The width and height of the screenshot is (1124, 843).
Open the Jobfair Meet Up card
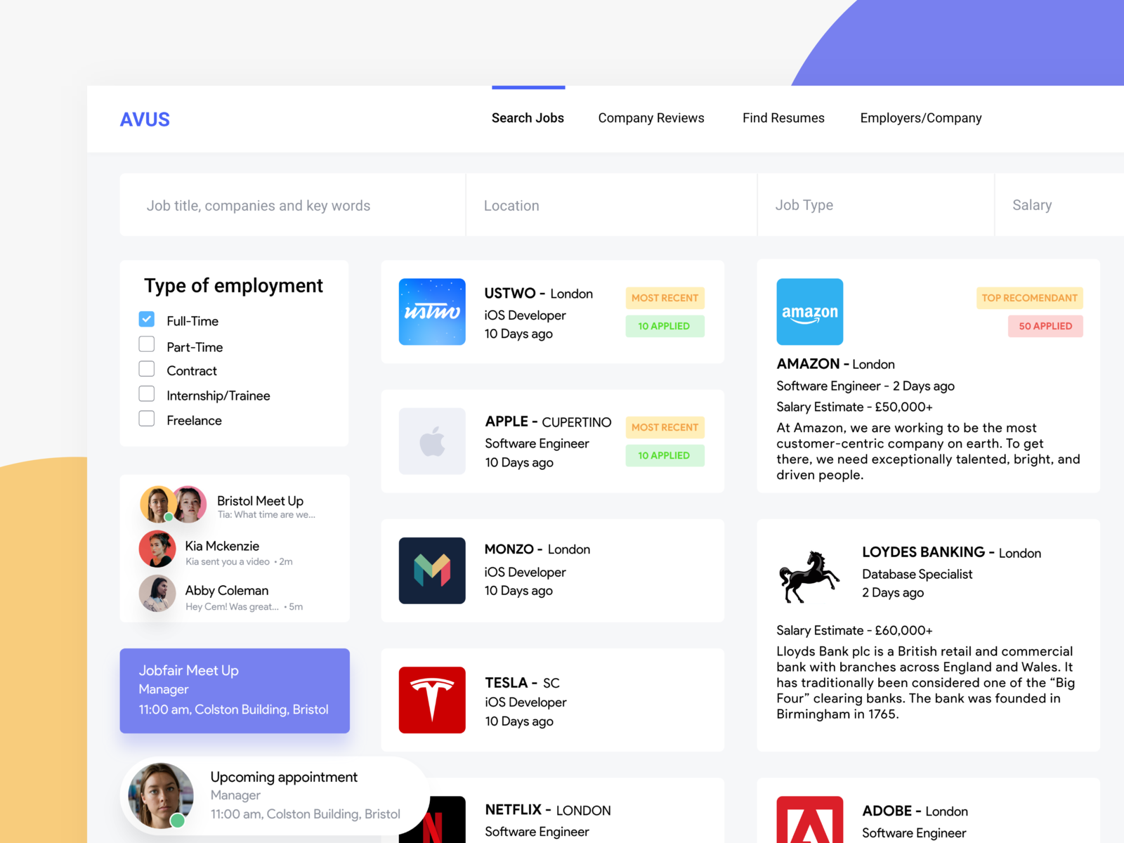[235, 690]
